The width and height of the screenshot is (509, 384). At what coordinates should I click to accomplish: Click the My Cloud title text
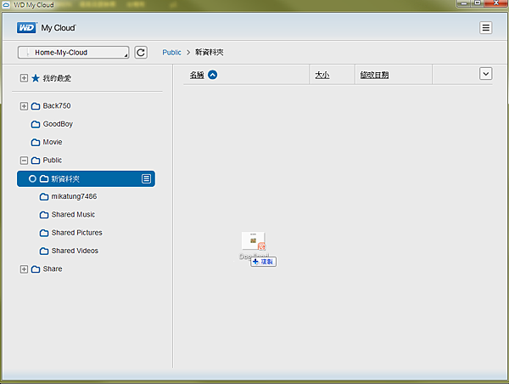[59, 28]
